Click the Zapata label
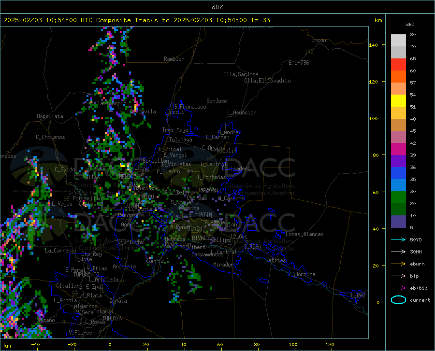This screenshot has width=435, height=351. pyautogui.click(x=118, y=301)
